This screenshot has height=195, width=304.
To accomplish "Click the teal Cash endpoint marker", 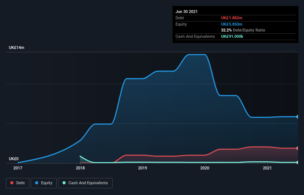I will point(298,162).
